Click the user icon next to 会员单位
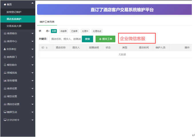 pyautogui.click(x=5, y=49)
